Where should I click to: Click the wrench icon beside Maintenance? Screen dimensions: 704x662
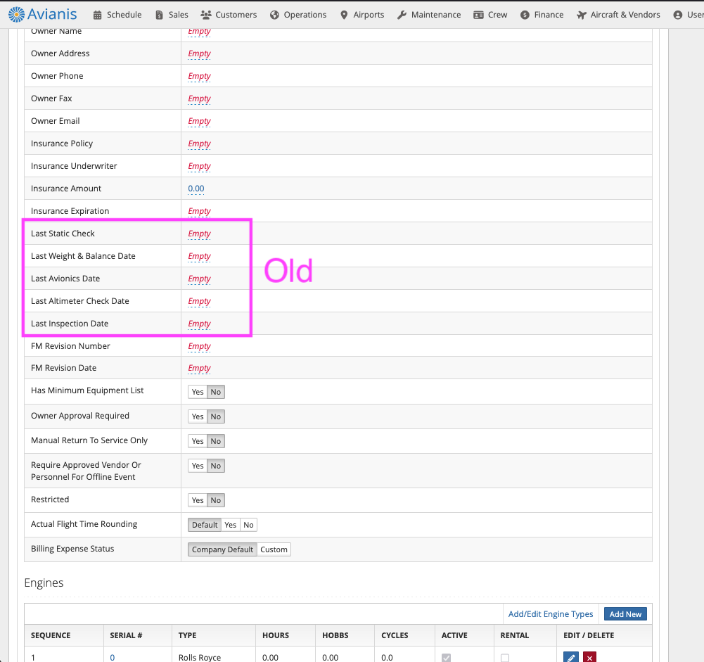click(x=402, y=15)
